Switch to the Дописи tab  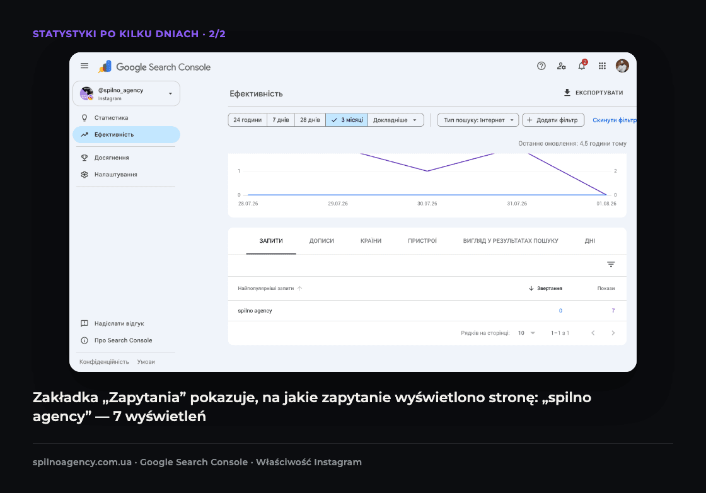pyautogui.click(x=321, y=241)
